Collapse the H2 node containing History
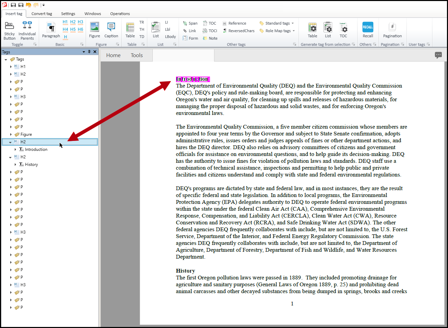Image resolution: width=448 pixels, height=328 pixels. point(10,157)
